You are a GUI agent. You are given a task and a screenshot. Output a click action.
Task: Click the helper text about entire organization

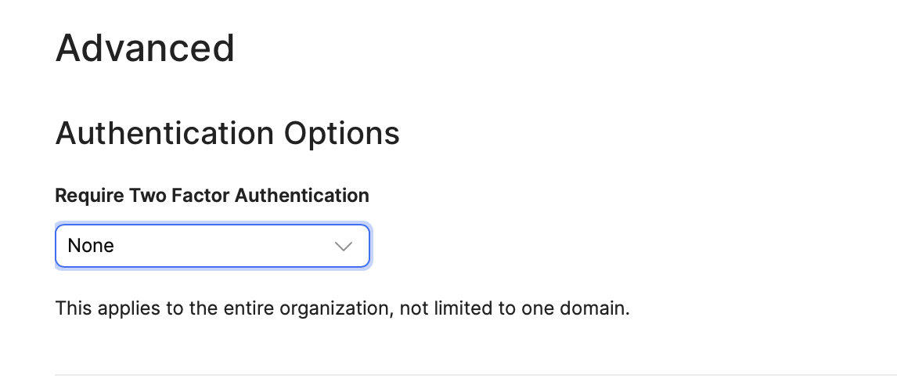pos(342,308)
